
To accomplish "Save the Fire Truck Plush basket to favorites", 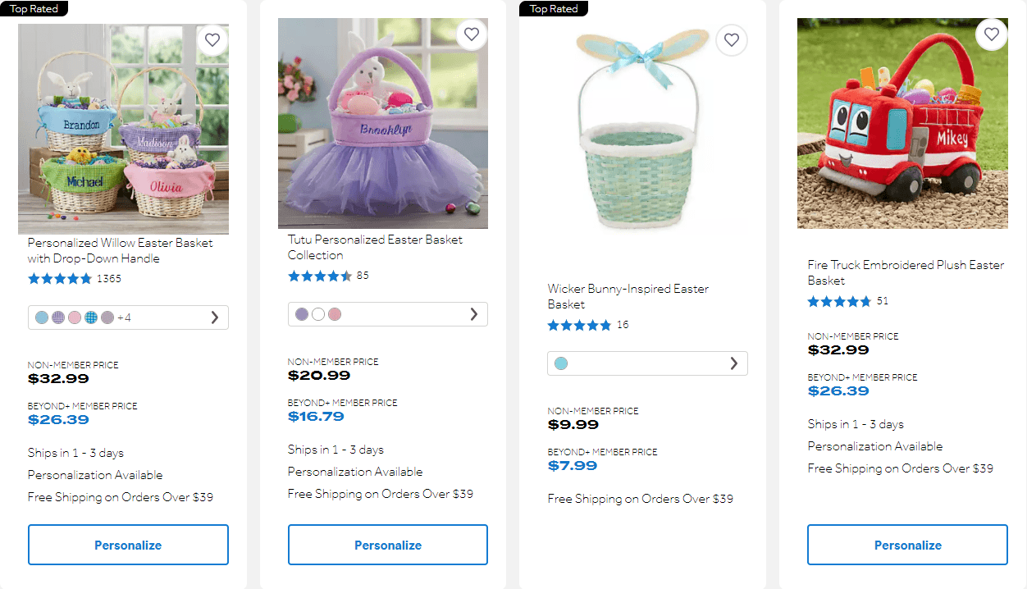I will click(991, 34).
